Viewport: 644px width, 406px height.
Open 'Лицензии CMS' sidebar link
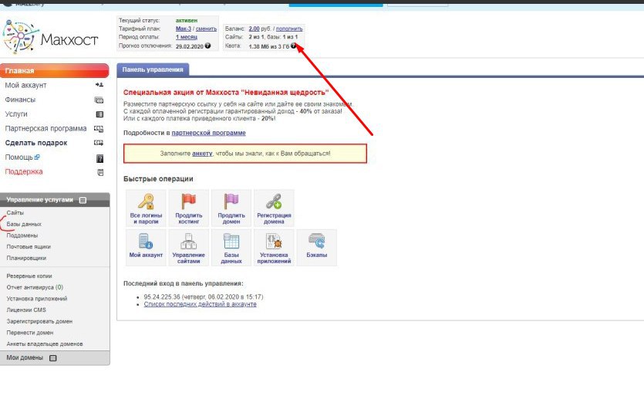point(26,310)
